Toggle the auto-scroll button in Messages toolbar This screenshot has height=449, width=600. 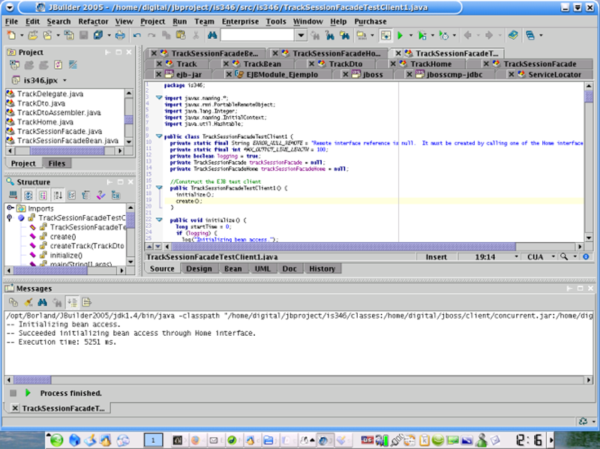(73, 302)
